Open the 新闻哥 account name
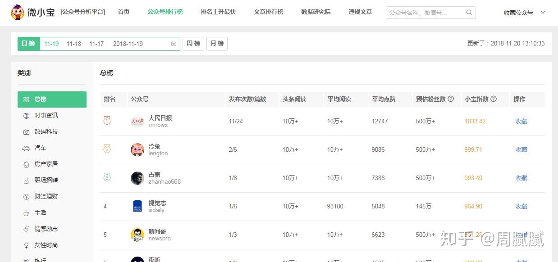 click(157, 231)
